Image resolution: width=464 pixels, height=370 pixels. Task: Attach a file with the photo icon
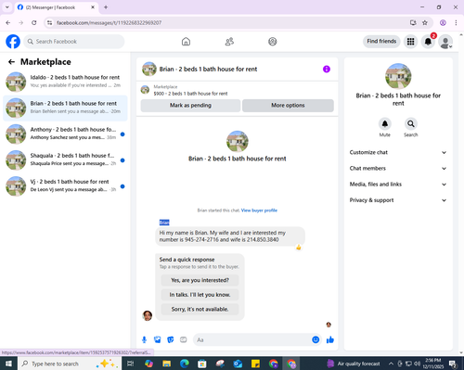158,339
